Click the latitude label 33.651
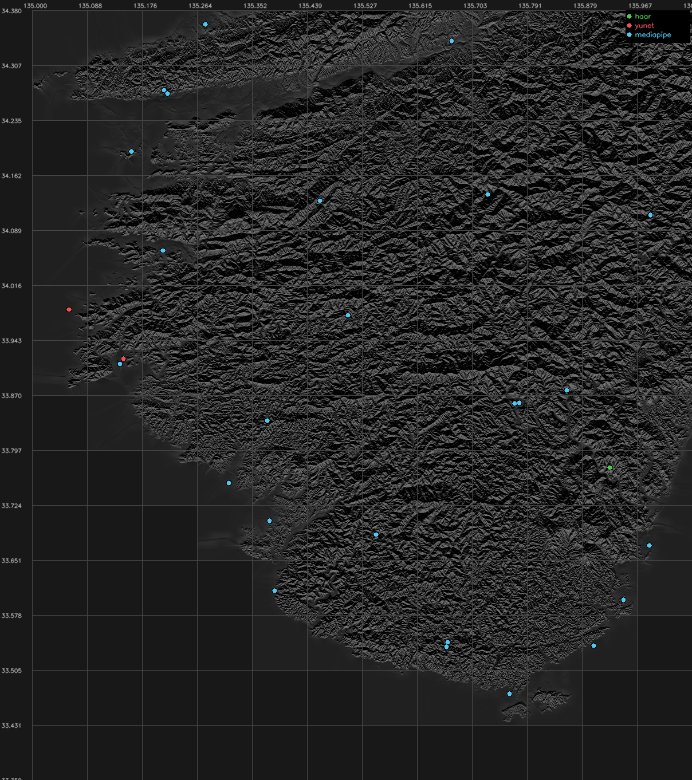The image size is (692, 780). click(x=11, y=561)
